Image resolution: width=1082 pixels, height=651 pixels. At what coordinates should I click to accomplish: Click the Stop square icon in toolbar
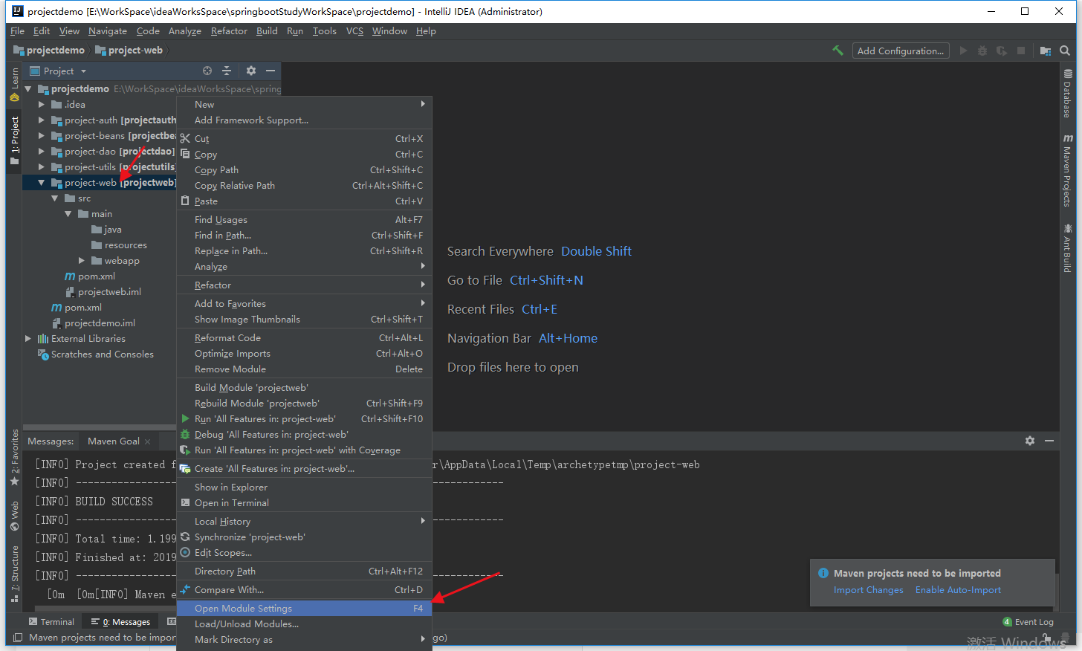(x=1021, y=51)
